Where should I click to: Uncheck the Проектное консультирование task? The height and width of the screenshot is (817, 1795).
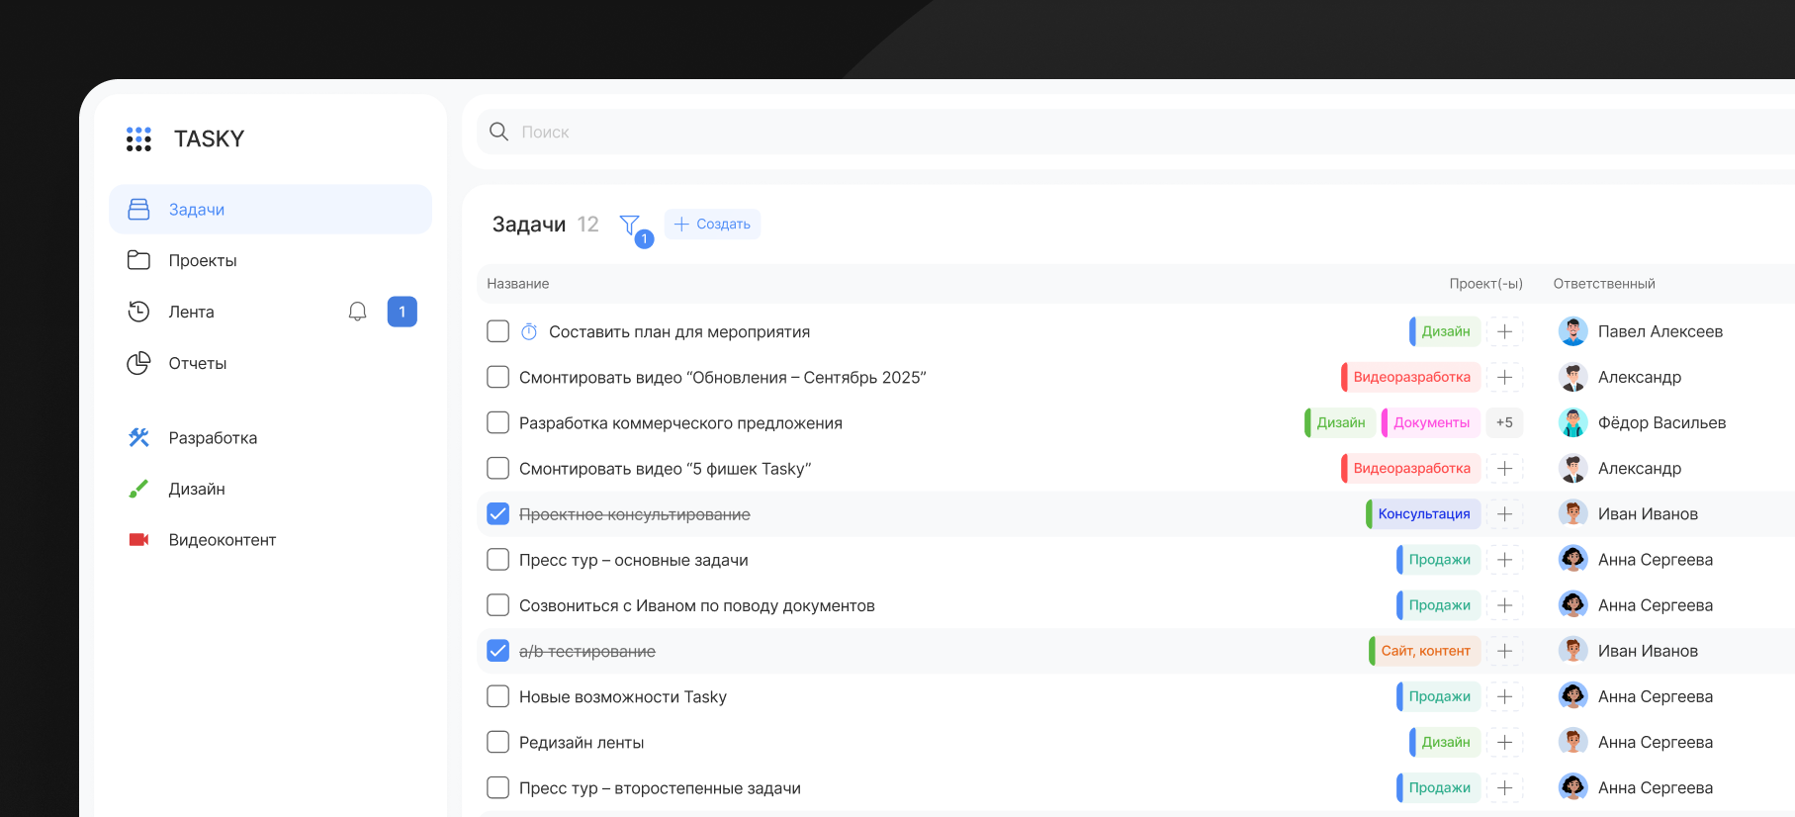[x=498, y=513]
